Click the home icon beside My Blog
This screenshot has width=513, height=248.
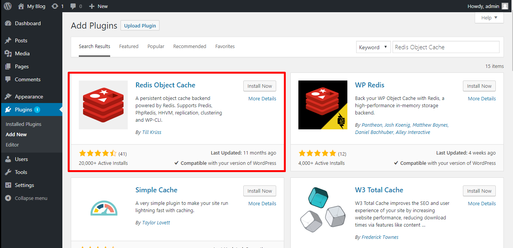click(x=21, y=6)
